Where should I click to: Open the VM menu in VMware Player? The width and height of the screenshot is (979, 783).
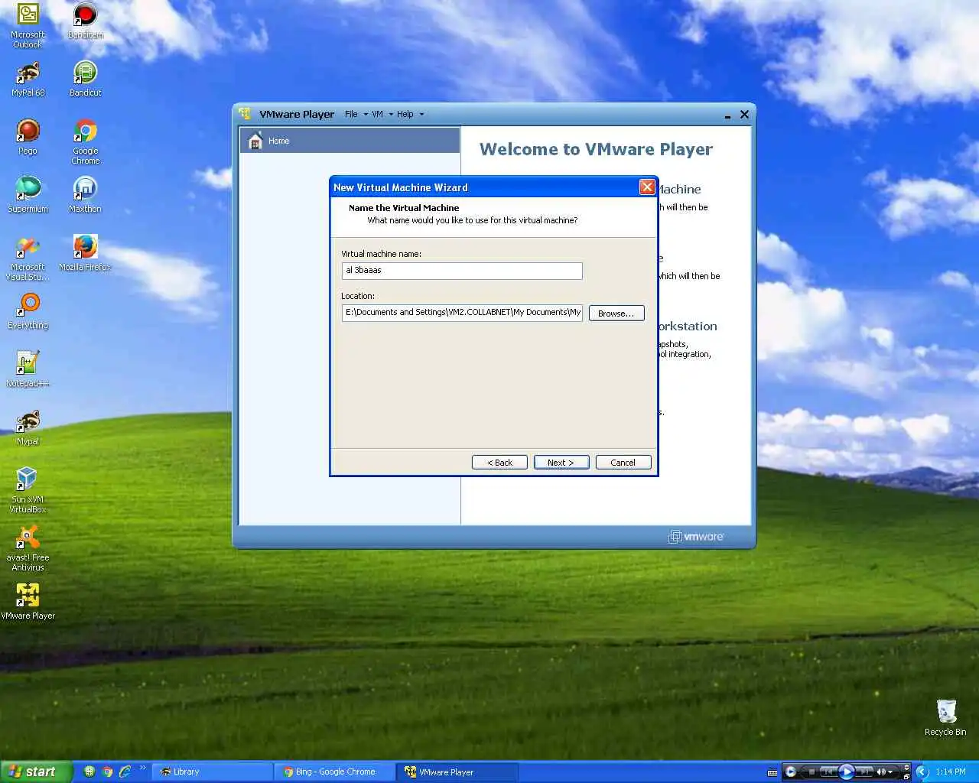[382, 115]
